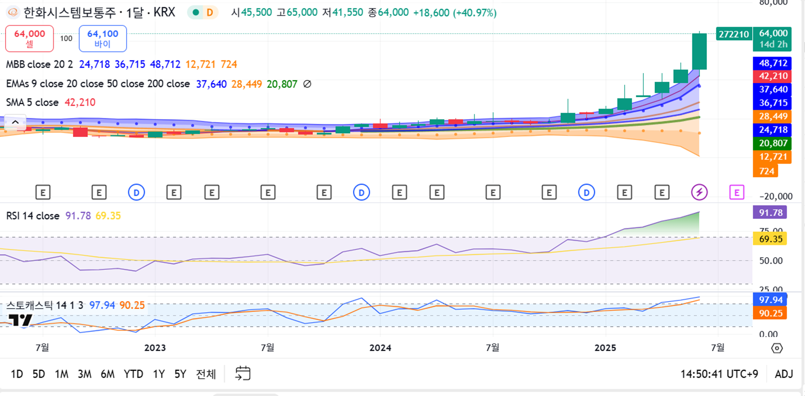Toggle ADJ adjusted data

pos(784,374)
